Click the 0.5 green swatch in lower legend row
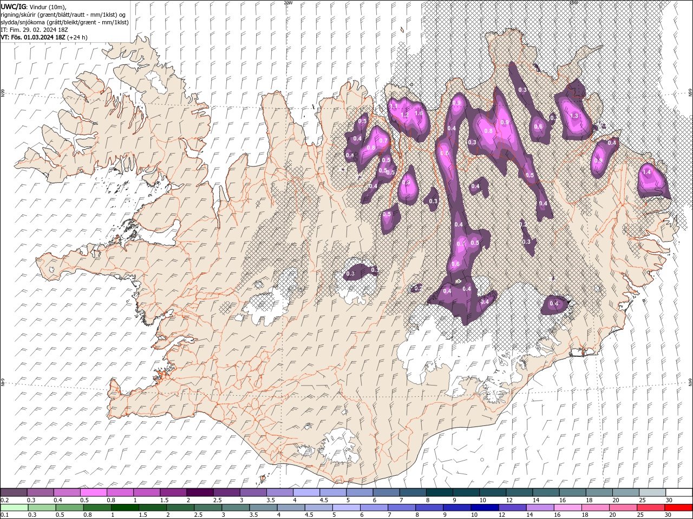The image size is (693, 519). [x=69, y=508]
